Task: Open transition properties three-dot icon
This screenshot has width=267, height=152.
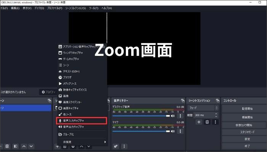Action: (x=215, y=122)
